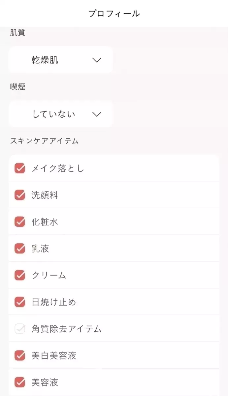The width and height of the screenshot is (228, 396).
Task: Click the プロフィール title at the top
Action: click(x=114, y=14)
